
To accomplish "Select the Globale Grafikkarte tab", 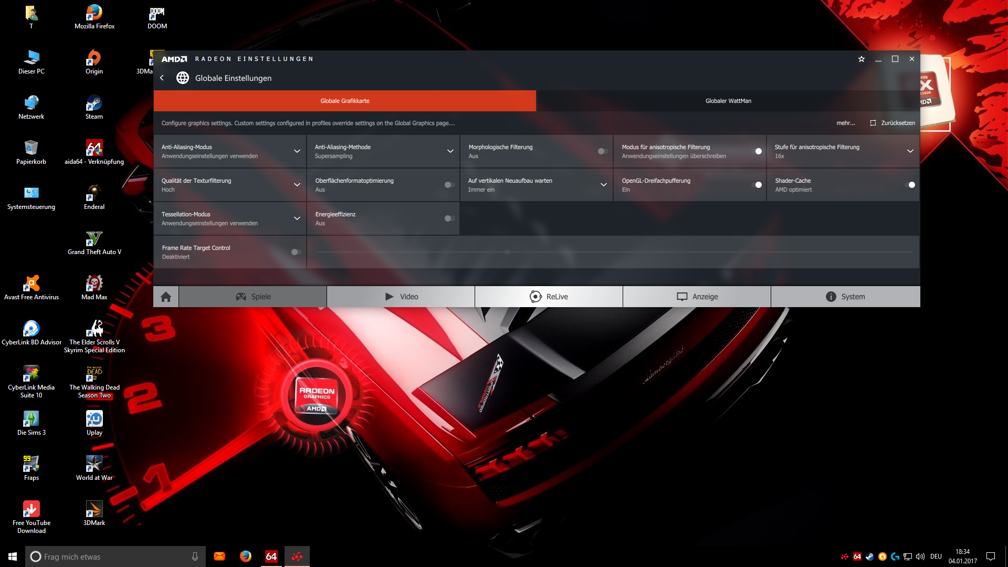I will click(344, 101).
